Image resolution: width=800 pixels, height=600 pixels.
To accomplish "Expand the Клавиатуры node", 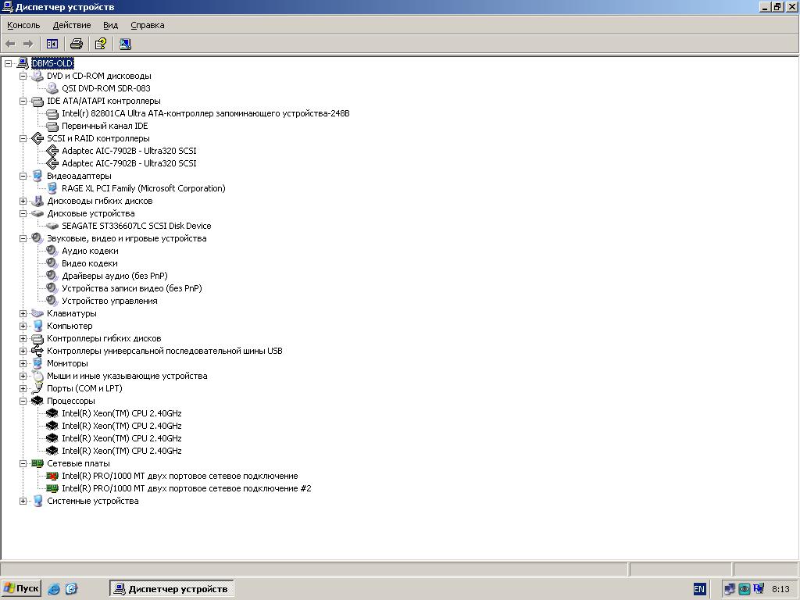I will click(x=23, y=313).
